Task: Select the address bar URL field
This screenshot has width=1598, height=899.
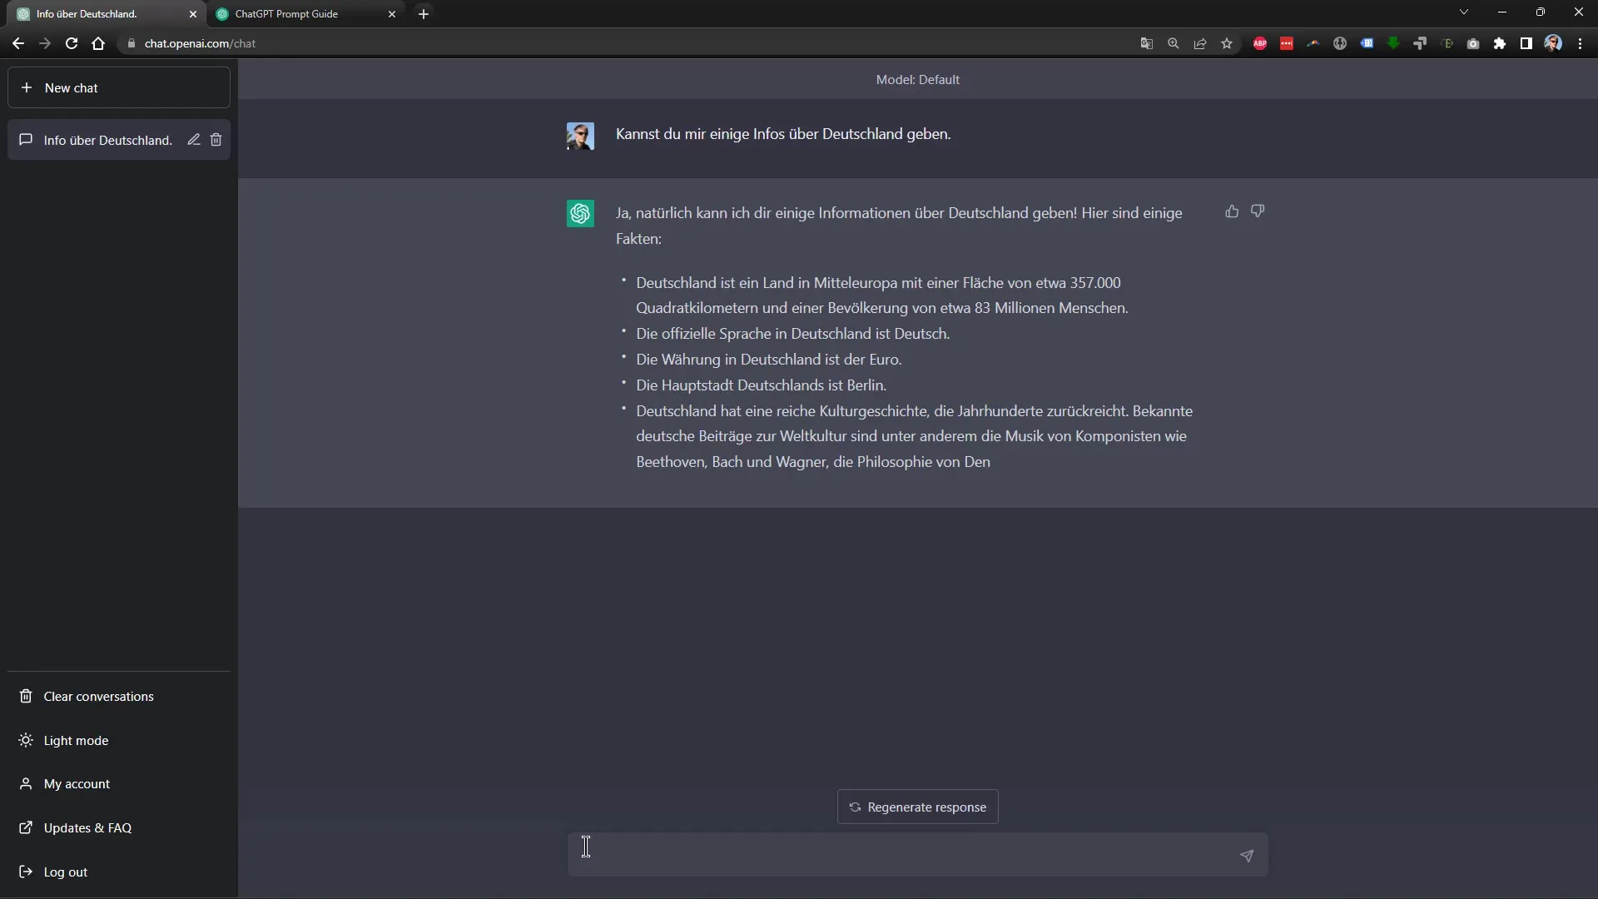Action: (x=200, y=42)
